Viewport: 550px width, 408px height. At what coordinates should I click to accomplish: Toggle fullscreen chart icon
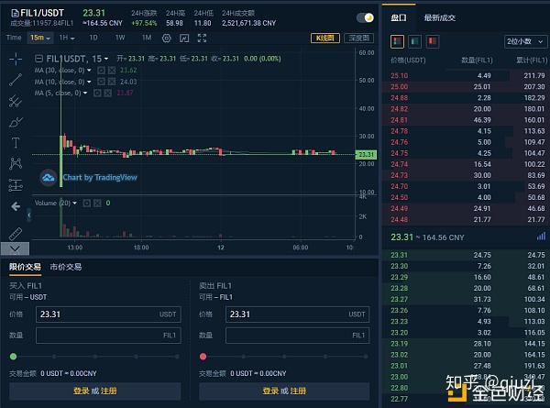[202, 38]
